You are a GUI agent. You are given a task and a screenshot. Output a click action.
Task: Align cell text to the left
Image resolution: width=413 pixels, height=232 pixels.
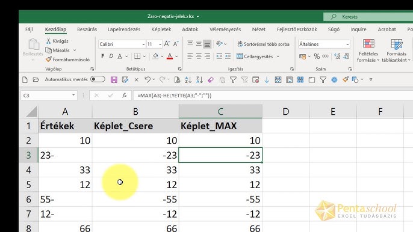click(x=190, y=56)
